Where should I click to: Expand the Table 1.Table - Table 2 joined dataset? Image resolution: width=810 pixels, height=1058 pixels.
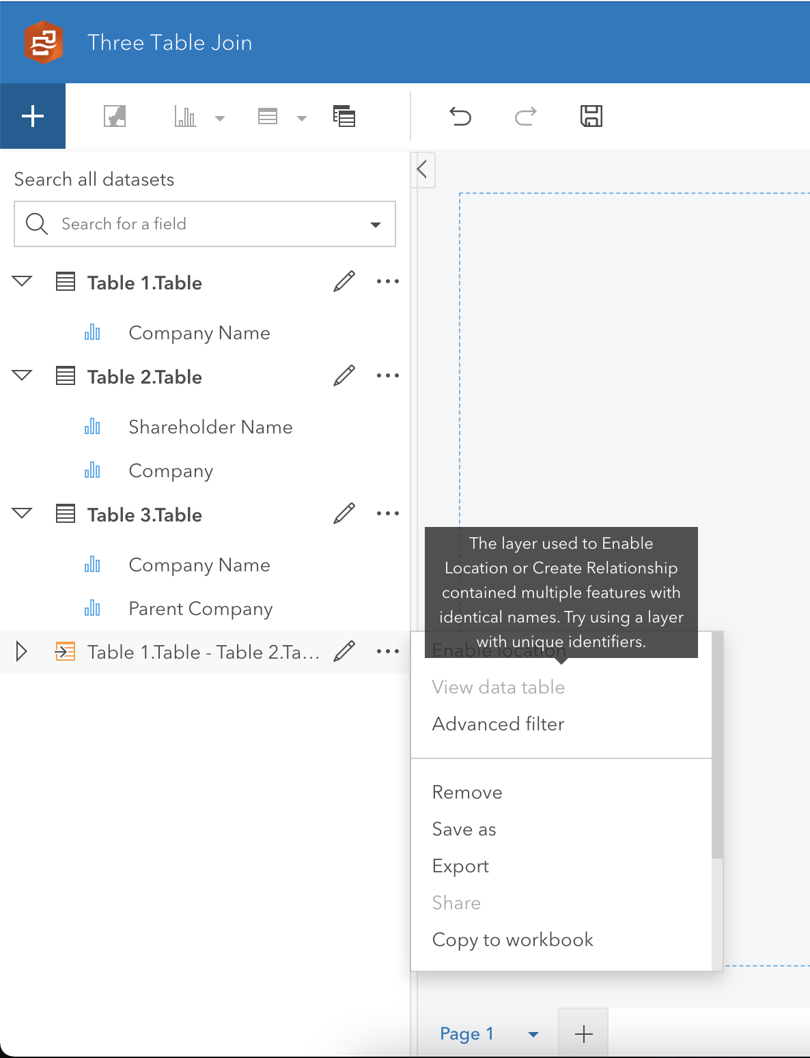coord(21,652)
